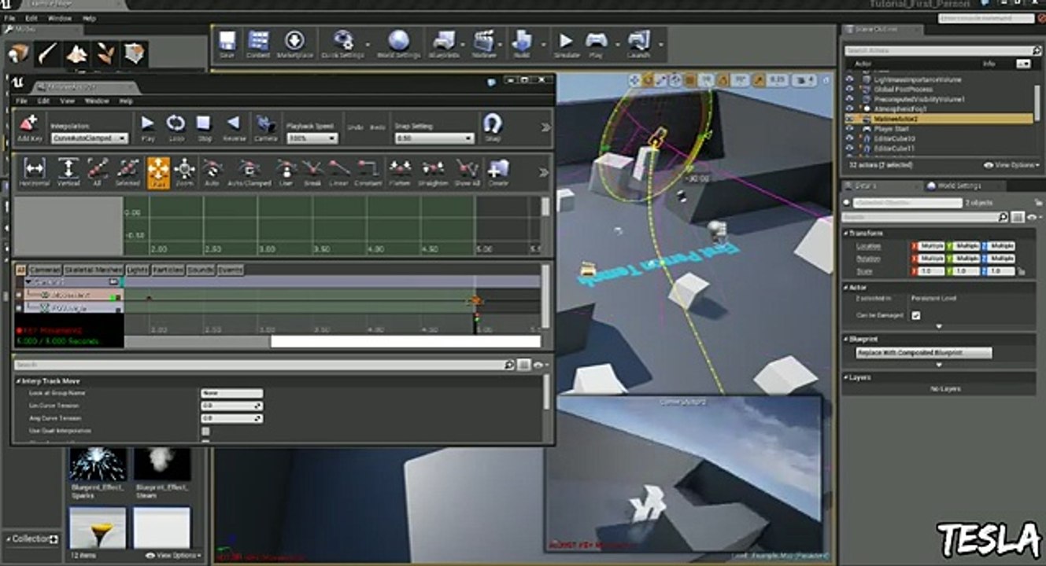
Task: Click Show All curves icon
Action: pyautogui.click(x=467, y=172)
